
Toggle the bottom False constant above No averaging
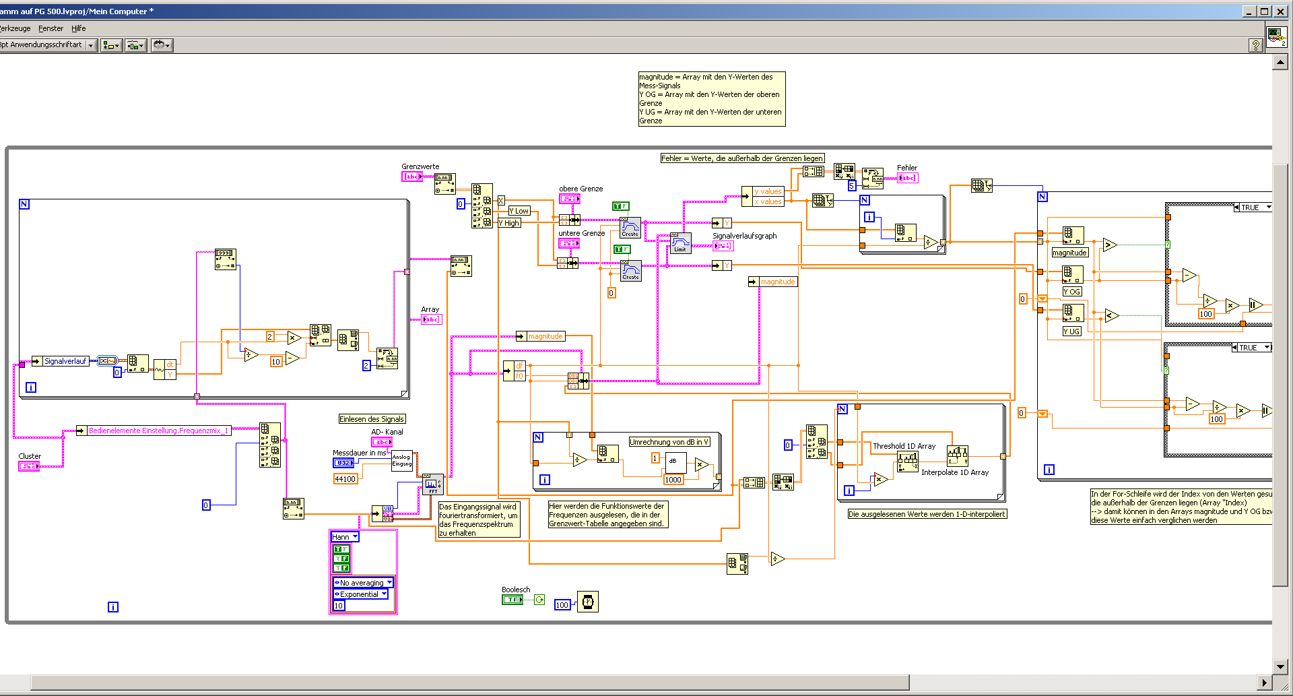click(341, 568)
